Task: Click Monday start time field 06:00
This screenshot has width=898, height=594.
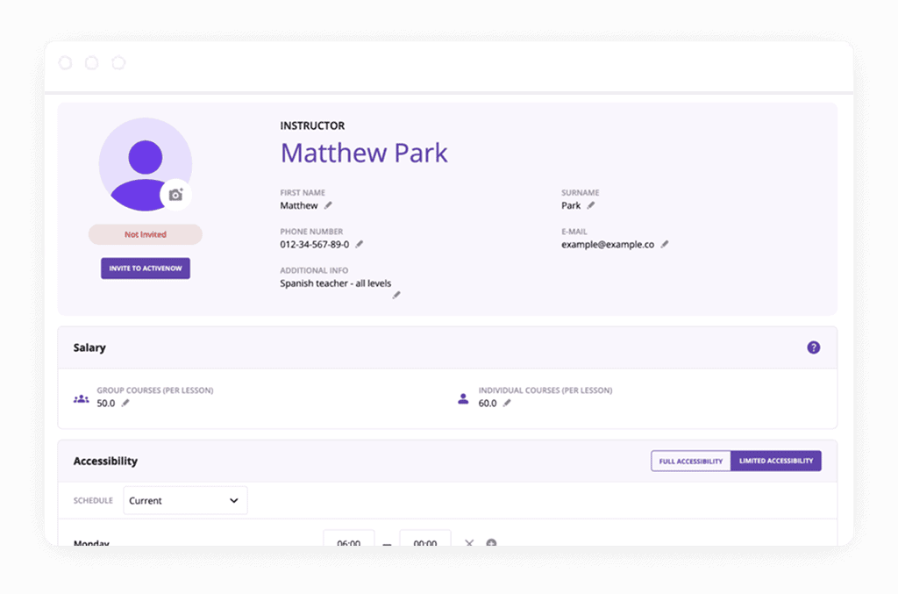Action: click(x=349, y=541)
